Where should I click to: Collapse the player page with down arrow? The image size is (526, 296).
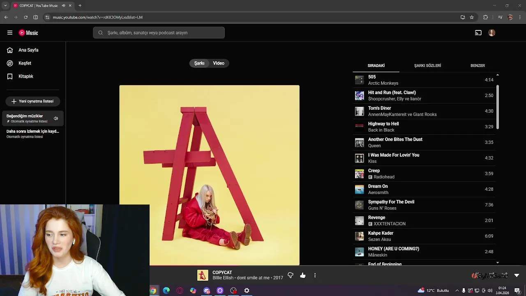517,275
